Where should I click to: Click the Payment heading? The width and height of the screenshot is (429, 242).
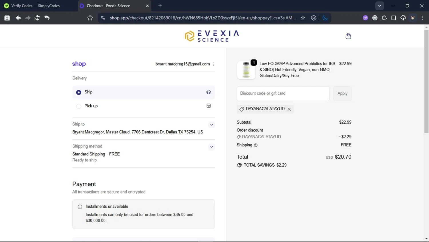click(x=84, y=184)
